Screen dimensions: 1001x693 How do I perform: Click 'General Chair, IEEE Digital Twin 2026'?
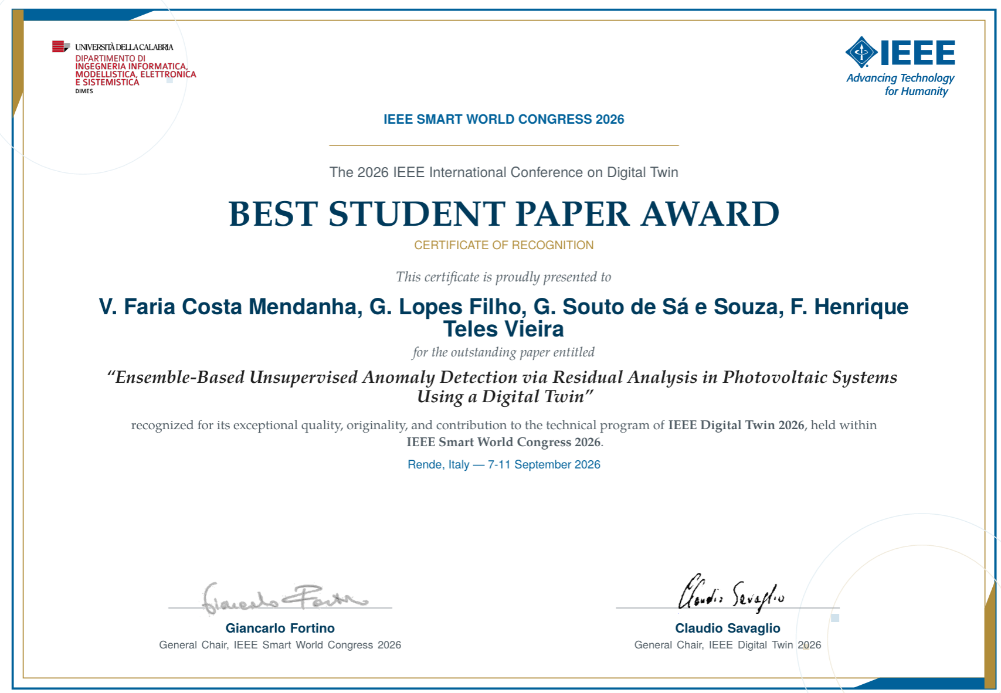point(728,645)
